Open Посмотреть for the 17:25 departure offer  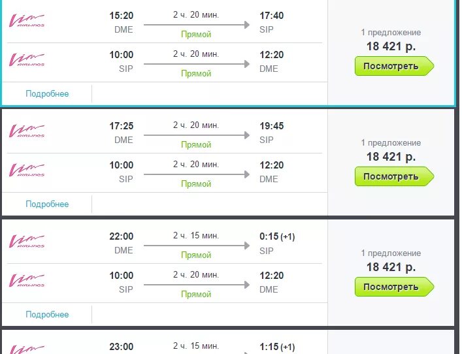(394, 176)
